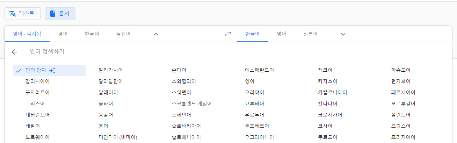This screenshot has width=457, height=143.
Task: Click the sparkle icon next to 언어 감지
Action: point(52,71)
